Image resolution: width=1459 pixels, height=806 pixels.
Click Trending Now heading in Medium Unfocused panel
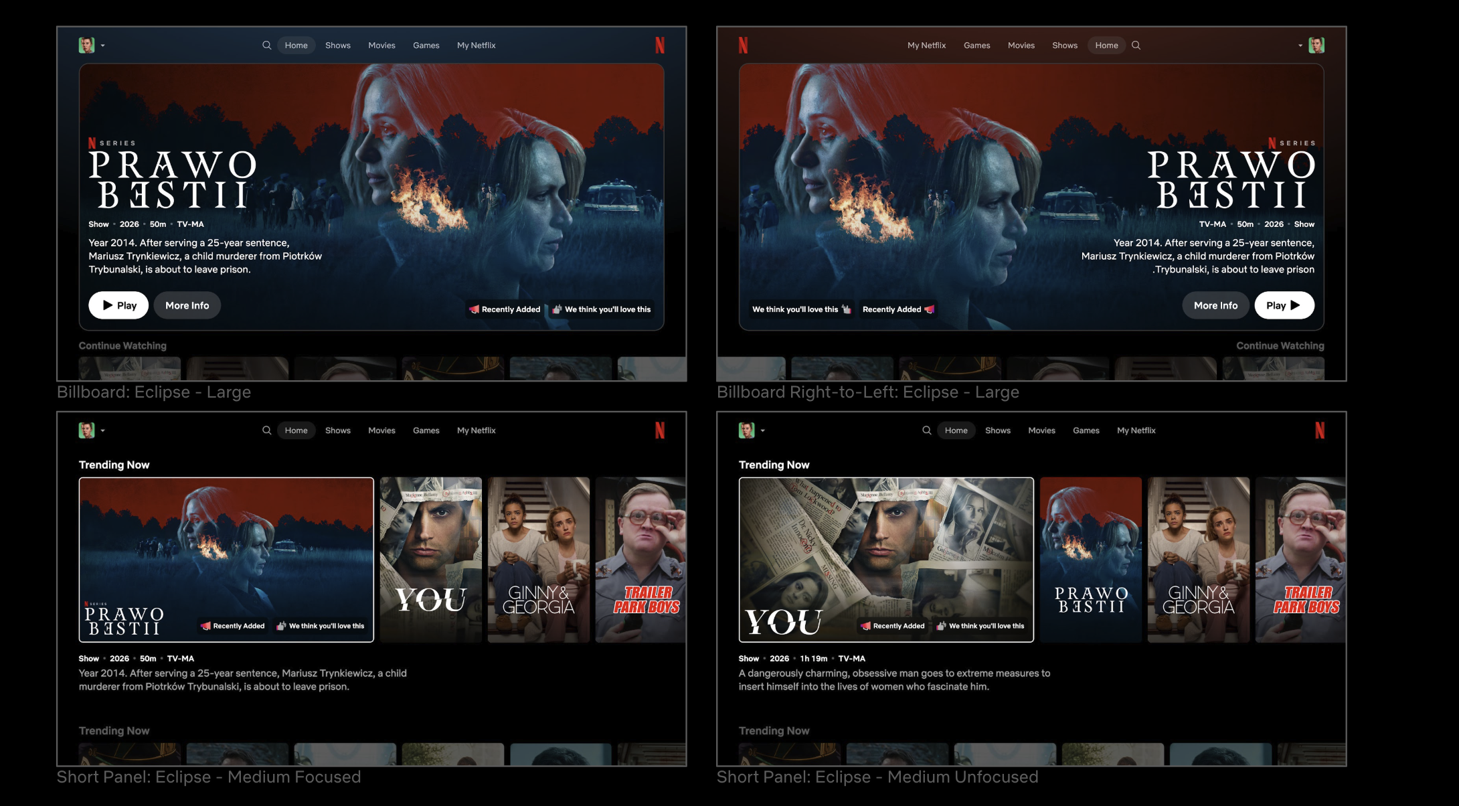774,465
